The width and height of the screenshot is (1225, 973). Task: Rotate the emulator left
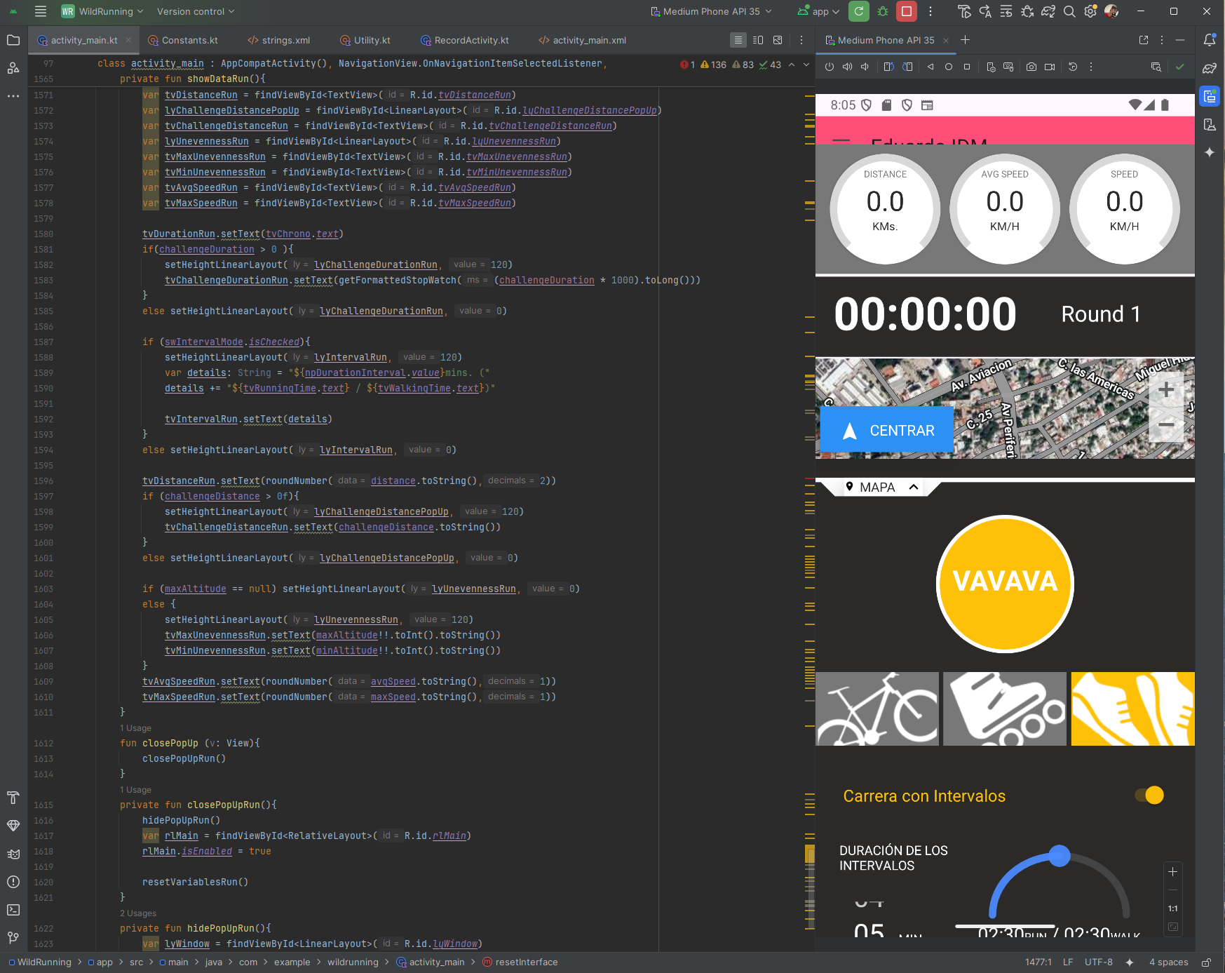[888, 67]
